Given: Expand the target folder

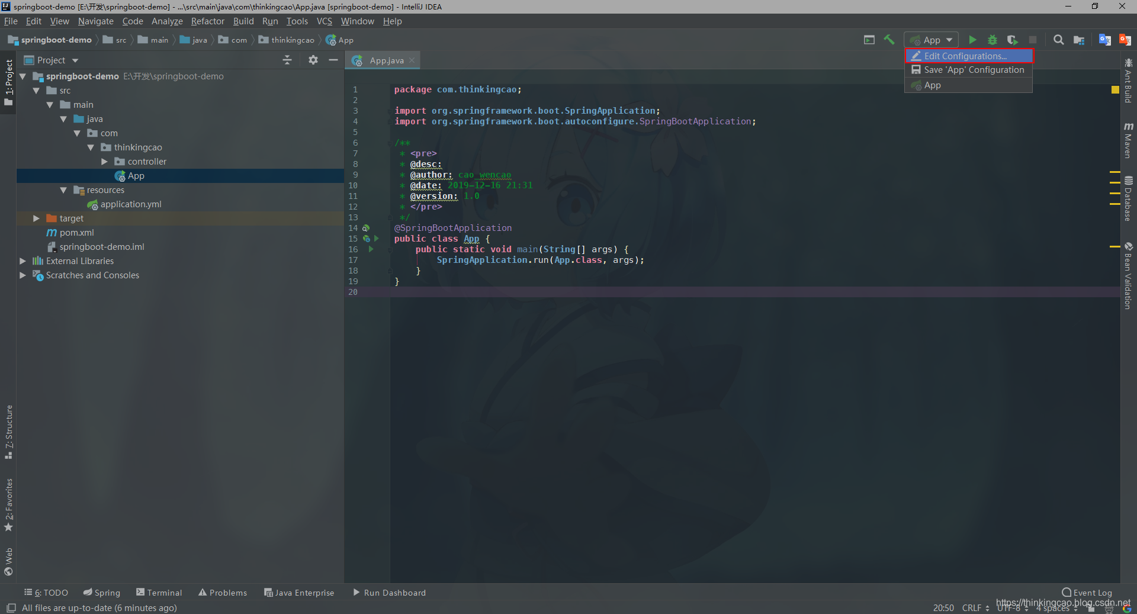Looking at the screenshot, I should click(36, 218).
